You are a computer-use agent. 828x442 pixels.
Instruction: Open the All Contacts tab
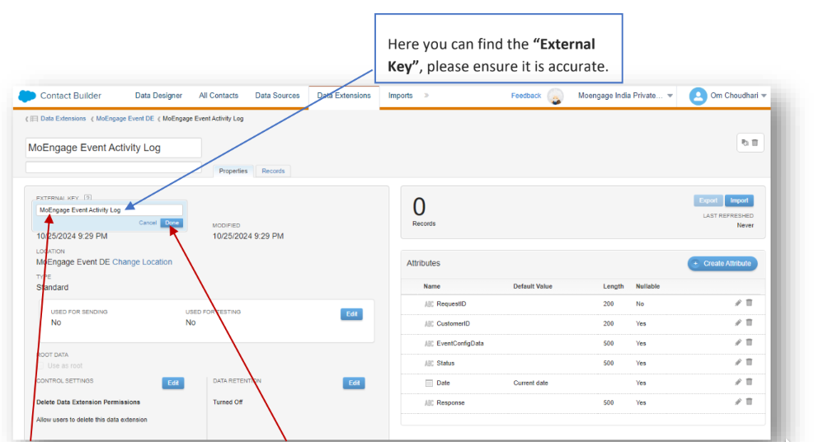coord(219,96)
